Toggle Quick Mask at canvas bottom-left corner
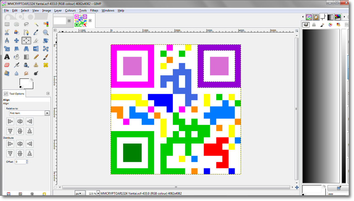The image size is (354, 201). pos(55,187)
